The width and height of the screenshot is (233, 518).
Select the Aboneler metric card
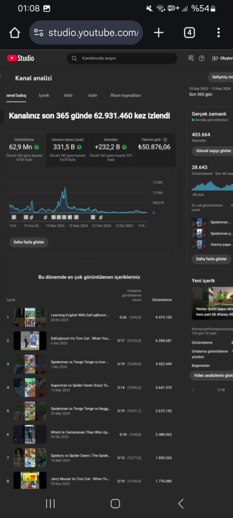coord(111,149)
